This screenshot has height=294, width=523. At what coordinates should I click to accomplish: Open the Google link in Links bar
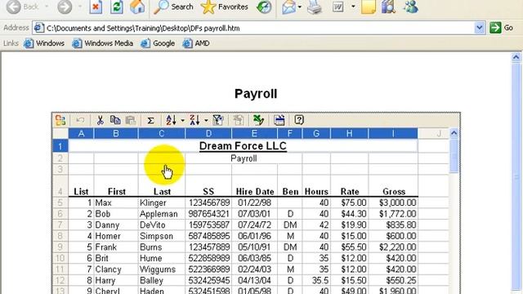click(x=158, y=43)
